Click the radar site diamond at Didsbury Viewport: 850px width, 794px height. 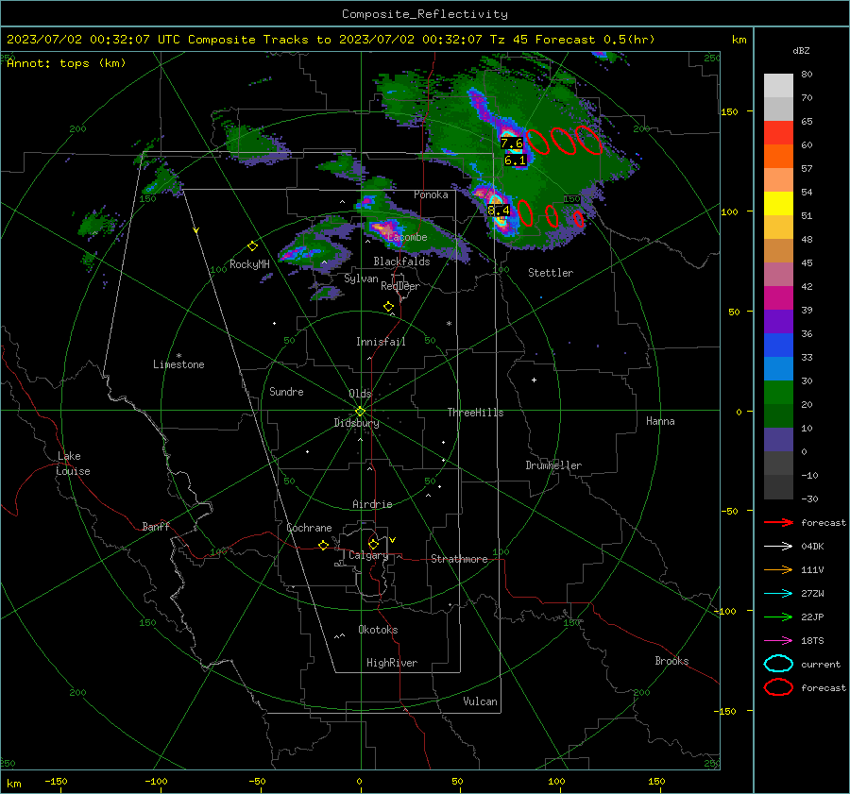click(361, 411)
